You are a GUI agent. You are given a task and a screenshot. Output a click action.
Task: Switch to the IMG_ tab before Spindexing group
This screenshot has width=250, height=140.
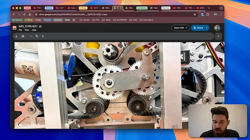pos(129,8)
